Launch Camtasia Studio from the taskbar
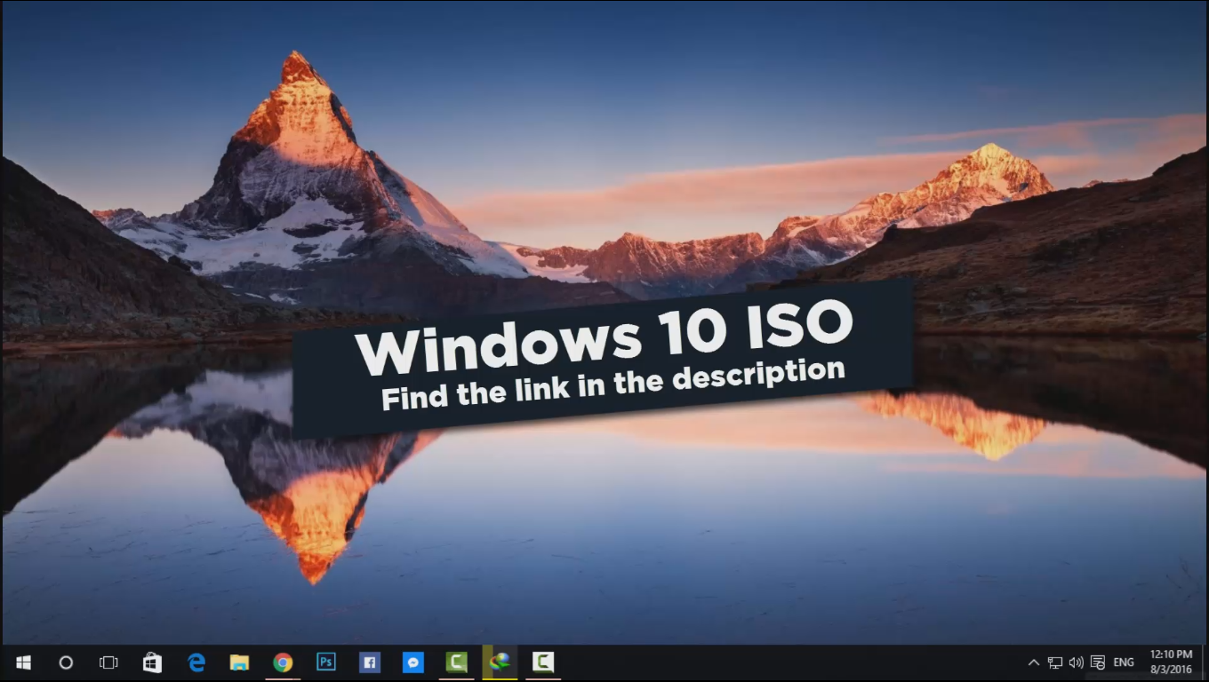 tap(456, 662)
